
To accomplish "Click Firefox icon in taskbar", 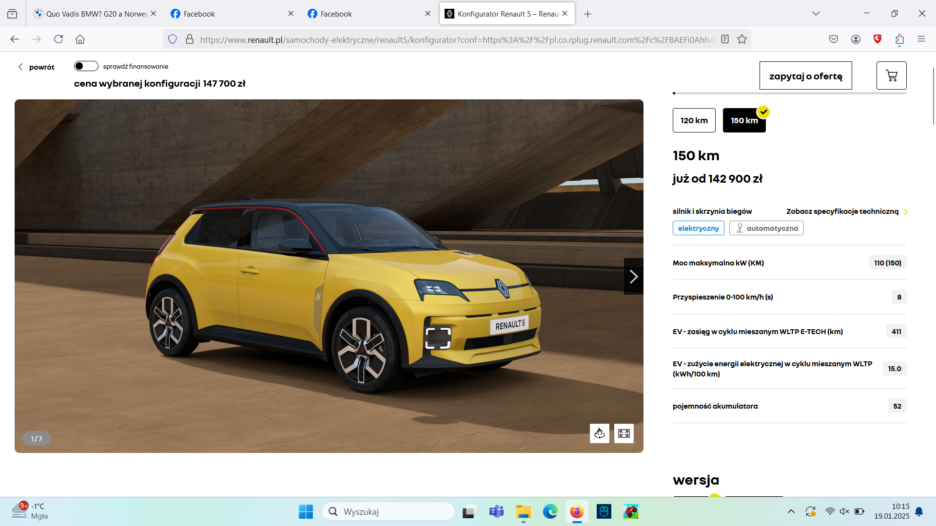I will pos(577,511).
